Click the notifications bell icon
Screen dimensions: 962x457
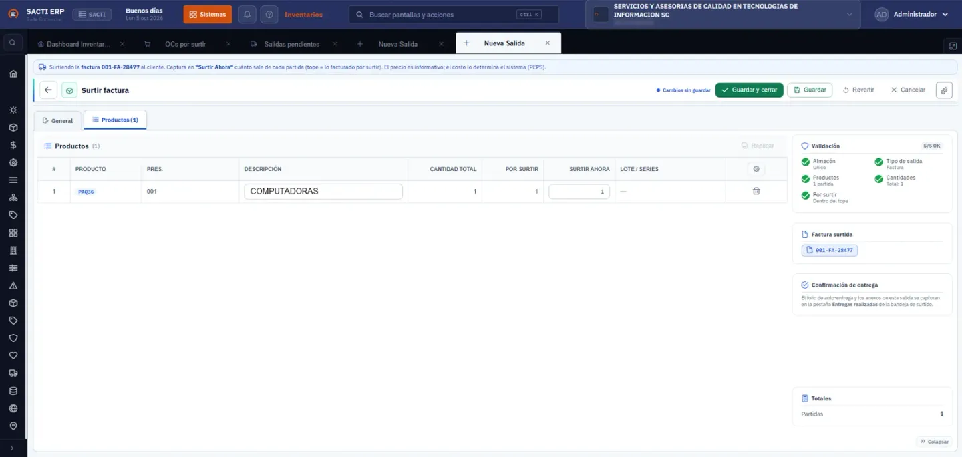tap(247, 14)
